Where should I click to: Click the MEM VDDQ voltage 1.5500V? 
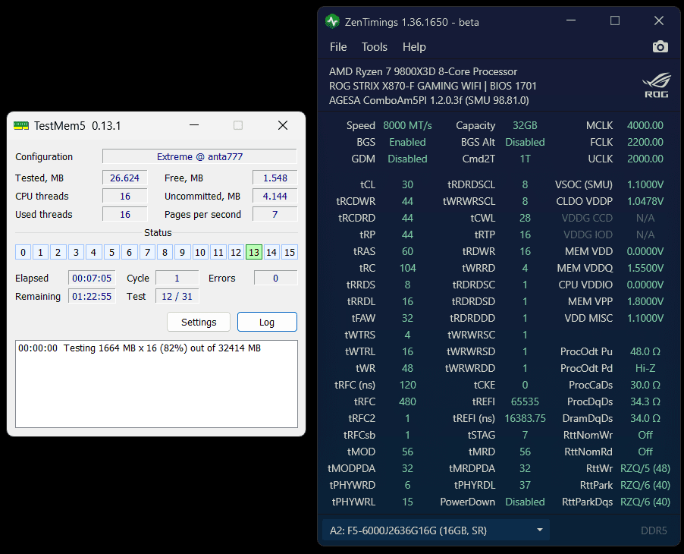645,268
